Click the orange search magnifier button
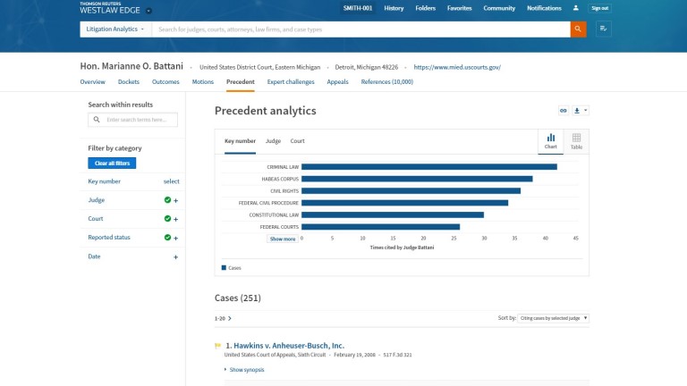The height and width of the screenshot is (386, 687). [x=579, y=29]
